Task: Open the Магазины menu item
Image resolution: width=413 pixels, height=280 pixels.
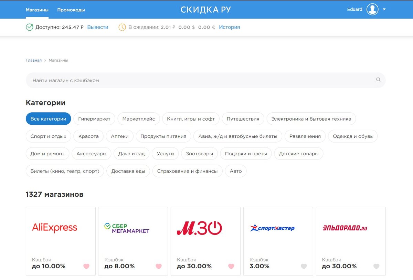Action: [x=37, y=10]
